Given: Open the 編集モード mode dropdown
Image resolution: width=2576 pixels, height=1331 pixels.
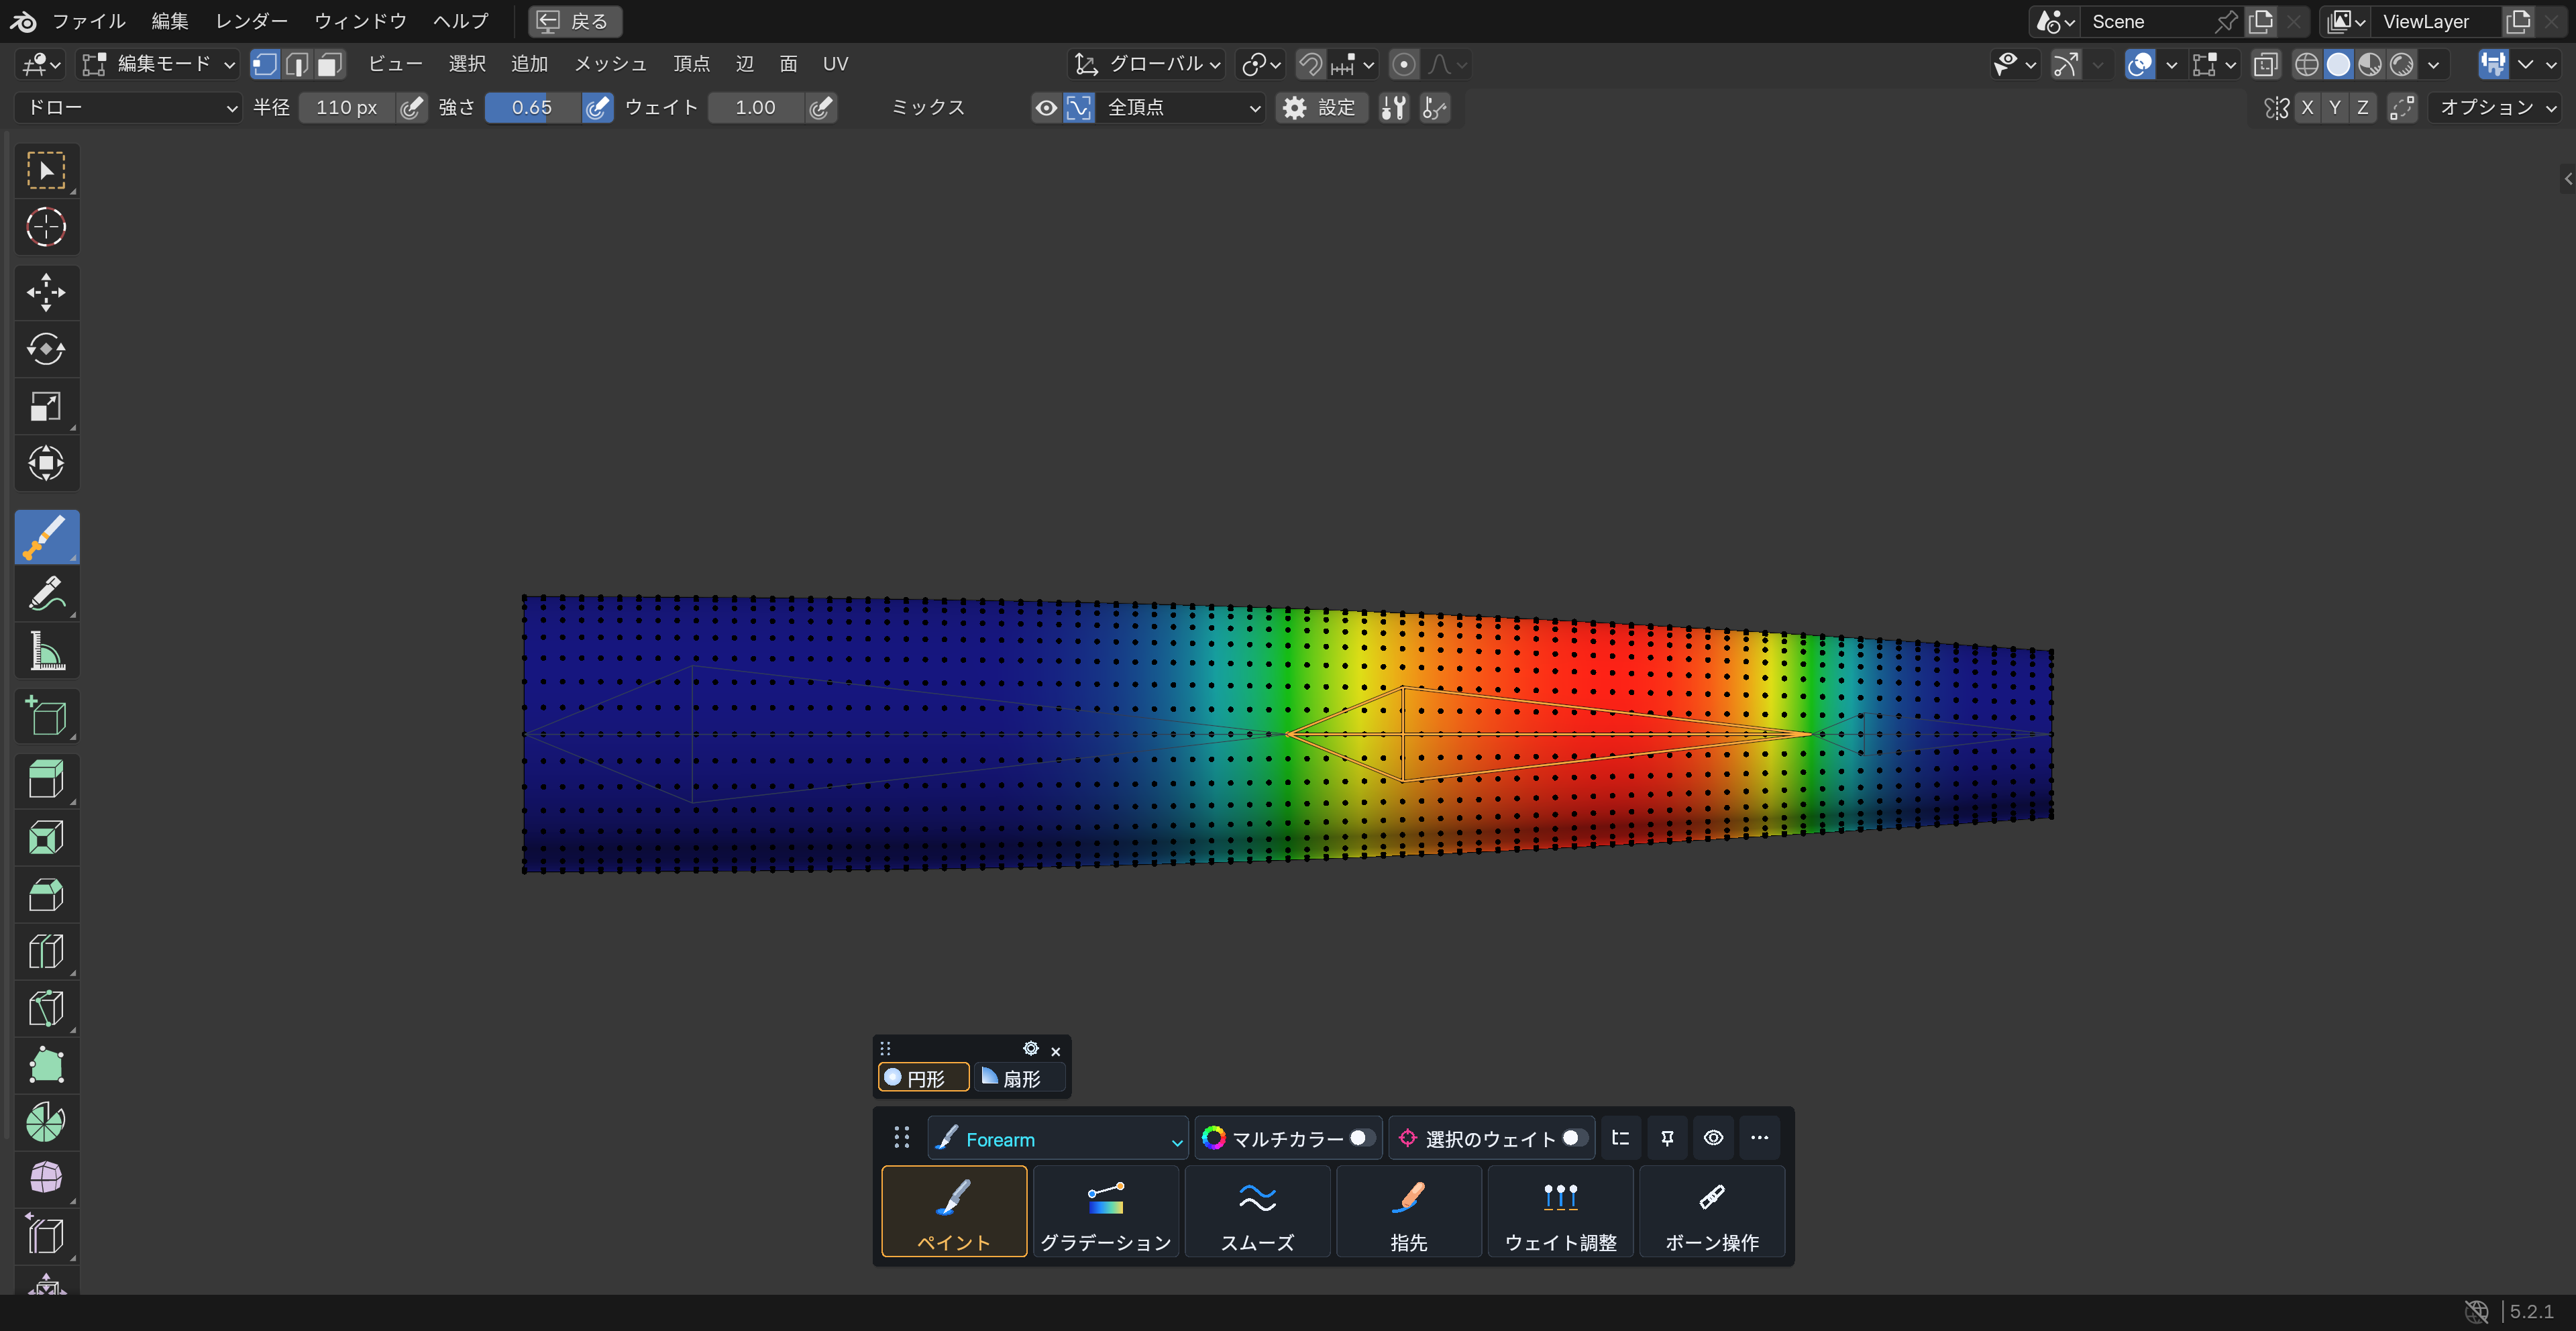Looking at the screenshot, I should click(x=158, y=64).
